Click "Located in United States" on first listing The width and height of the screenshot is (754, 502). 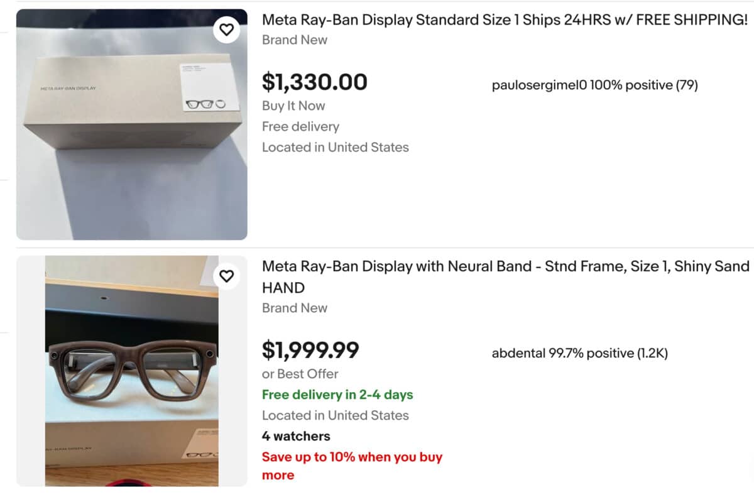[335, 147]
